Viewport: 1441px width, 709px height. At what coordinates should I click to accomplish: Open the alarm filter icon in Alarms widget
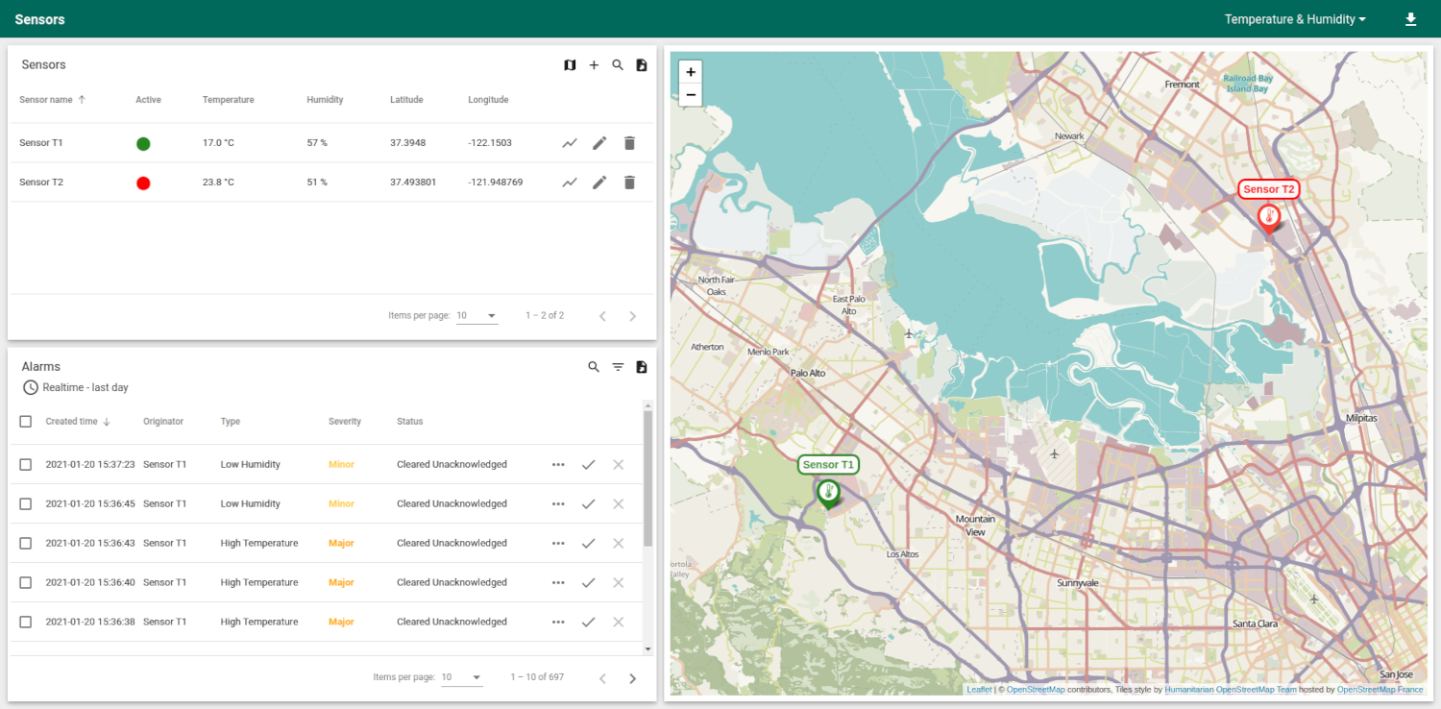(x=617, y=366)
